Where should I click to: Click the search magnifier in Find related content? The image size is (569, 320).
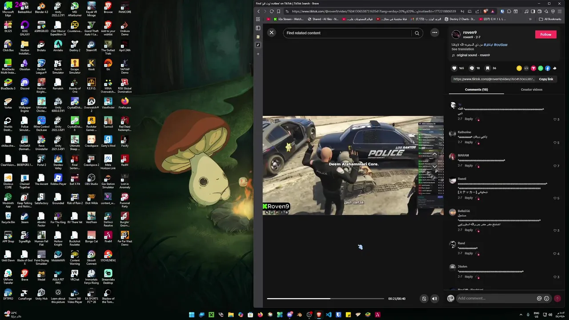pos(417,33)
